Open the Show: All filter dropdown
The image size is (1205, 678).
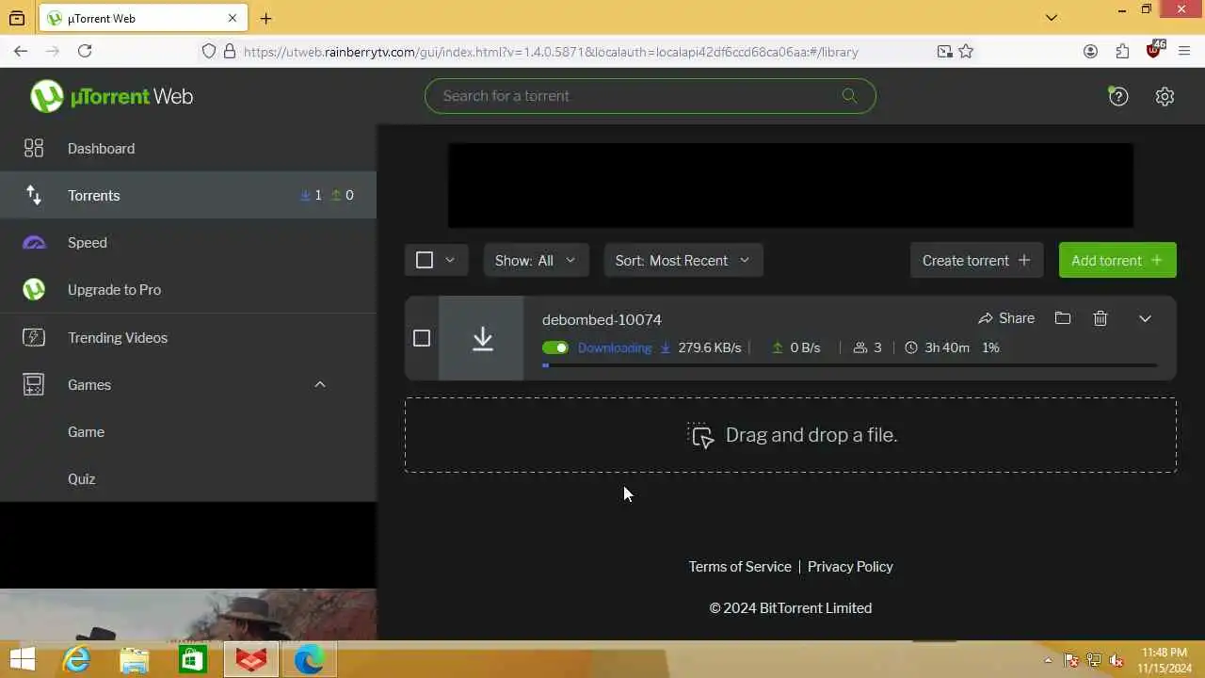tap(536, 260)
